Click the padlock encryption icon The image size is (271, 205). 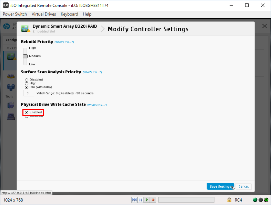[x=229, y=200]
